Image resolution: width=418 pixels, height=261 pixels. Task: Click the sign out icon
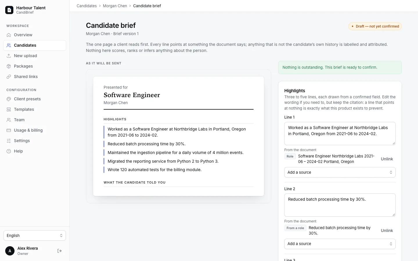pos(60,251)
